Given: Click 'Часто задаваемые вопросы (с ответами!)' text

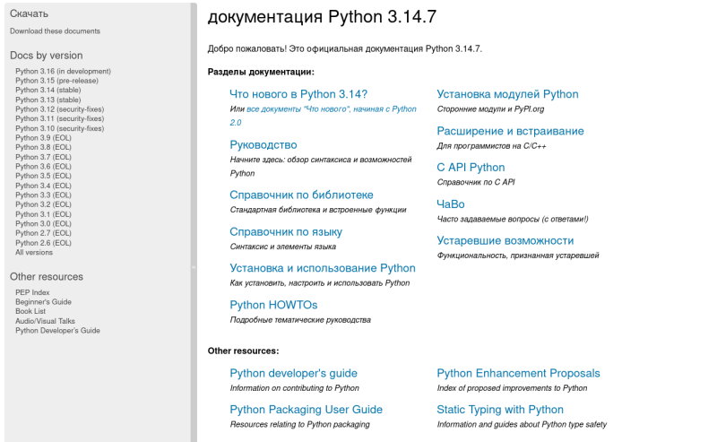Looking at the screenshot, I should 513,219.
